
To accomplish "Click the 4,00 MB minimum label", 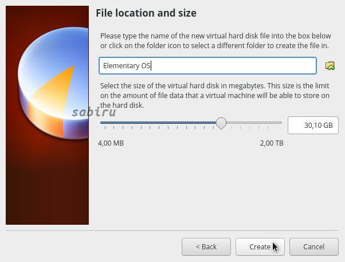I will click(111, 143).
